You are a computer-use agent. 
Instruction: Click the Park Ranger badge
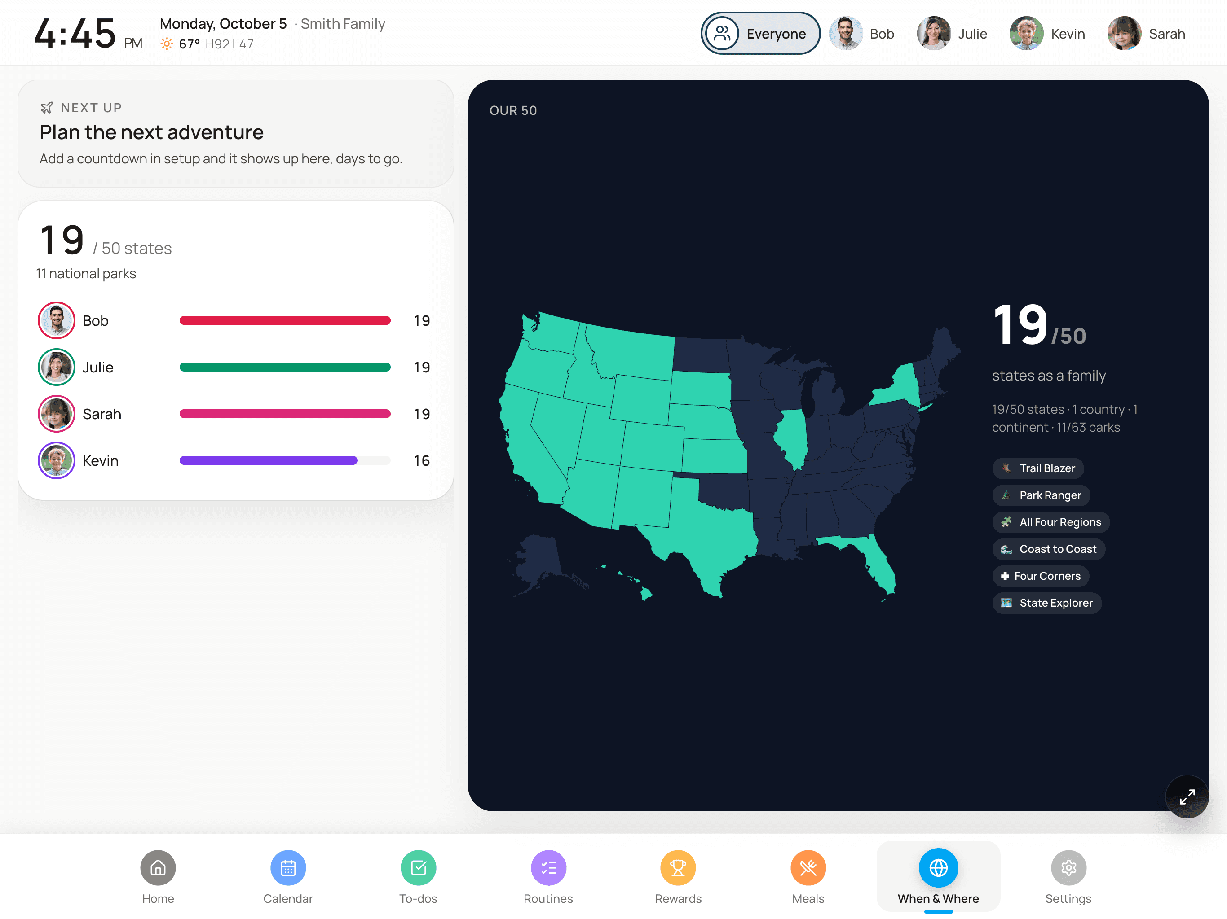(1041, 495)
